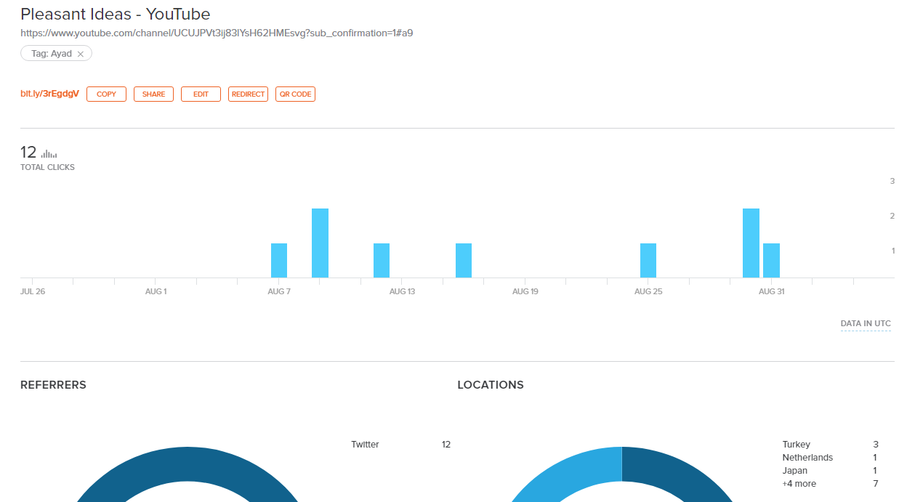
Task: Click the LOCATIONS heading
Action: tap(491, 385)
